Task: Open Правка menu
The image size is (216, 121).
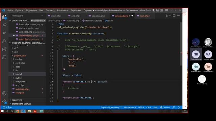Action: (x=19, y=10)
